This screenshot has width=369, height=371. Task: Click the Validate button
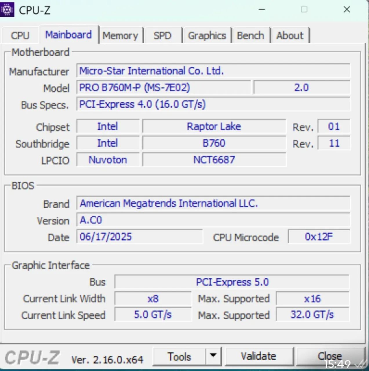pyautogui.click(x=259, y=357)
